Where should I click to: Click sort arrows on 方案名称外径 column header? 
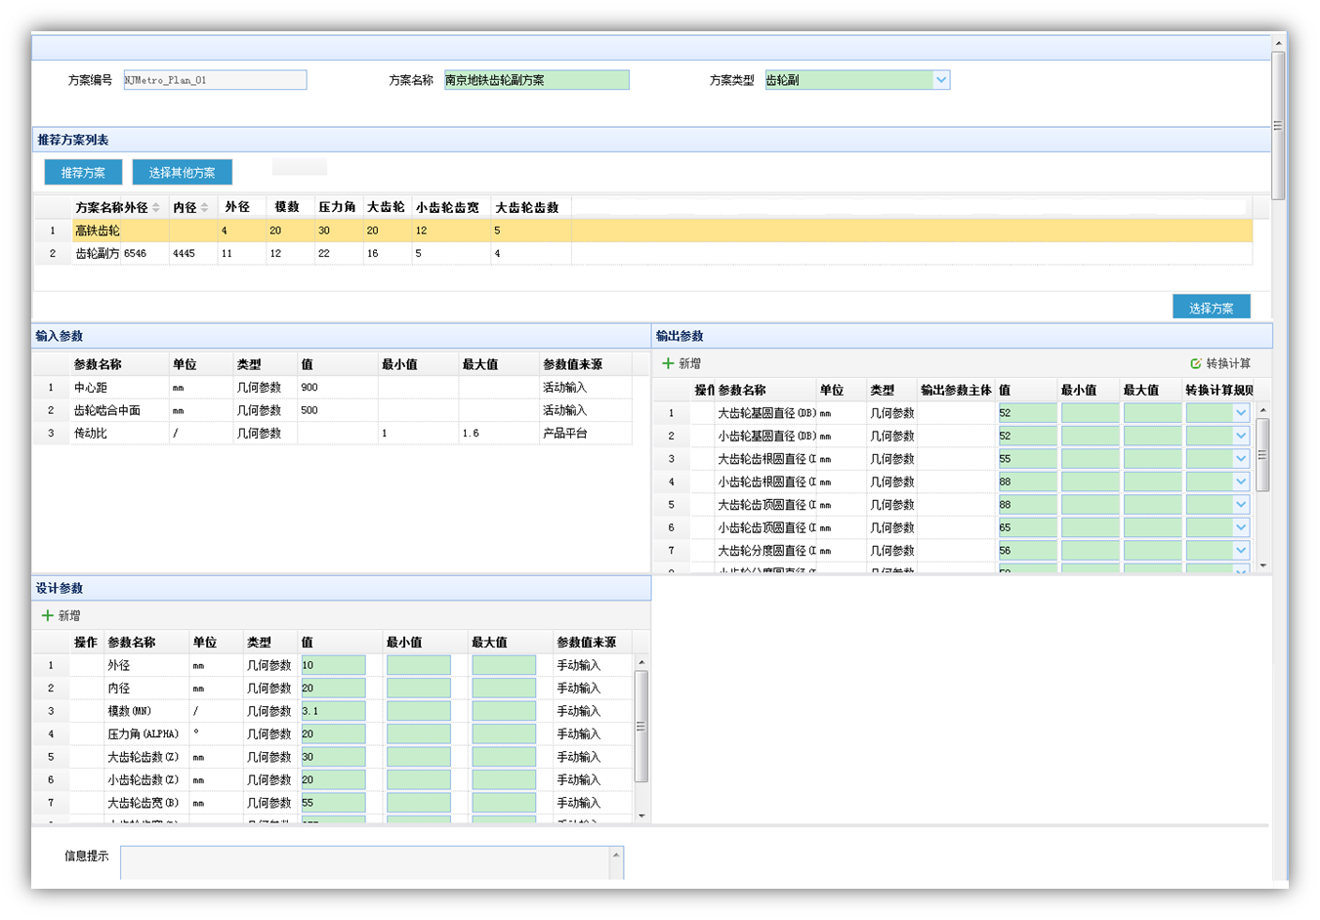(x=156, y=207)
